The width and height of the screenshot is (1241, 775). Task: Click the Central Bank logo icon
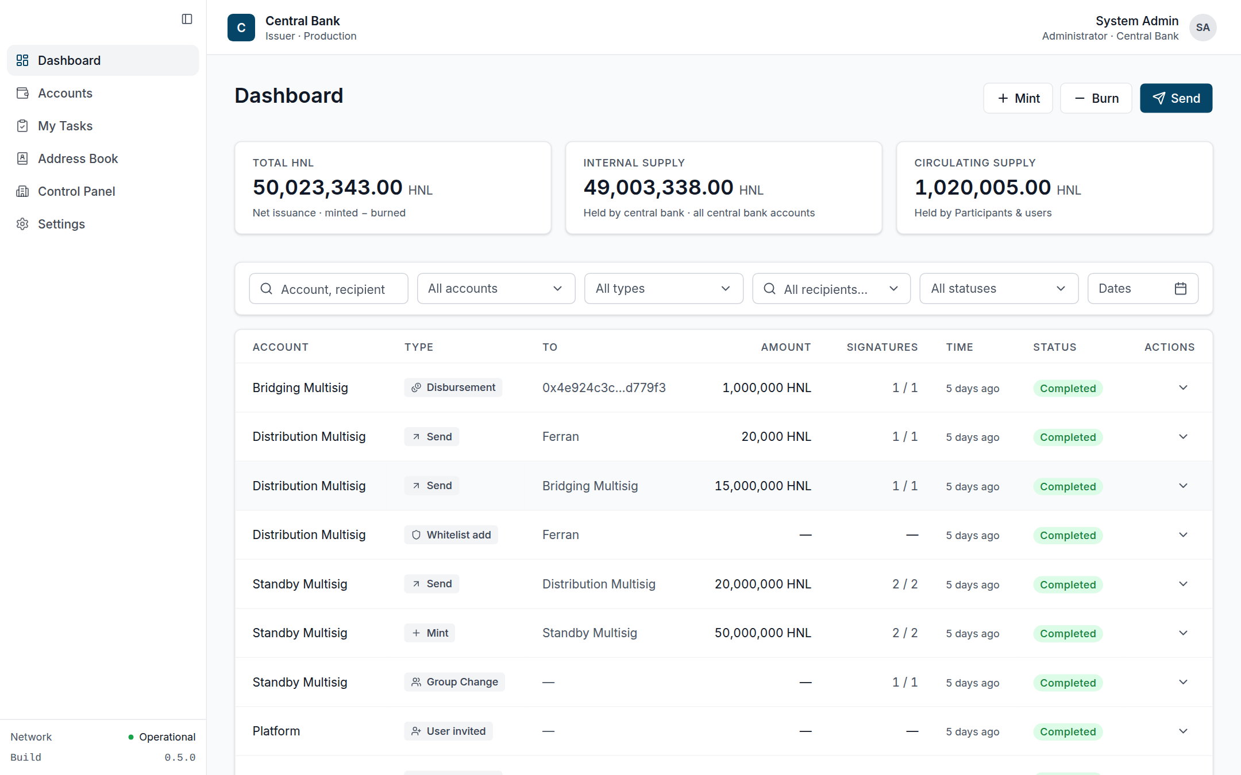[x=241, y=28]
